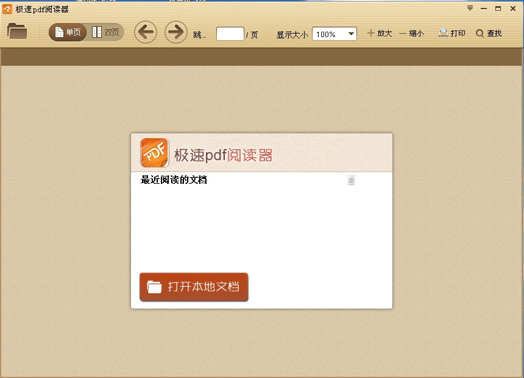Click 查找 search button
The height and width of the screenshot is (378, 524).
489,33
